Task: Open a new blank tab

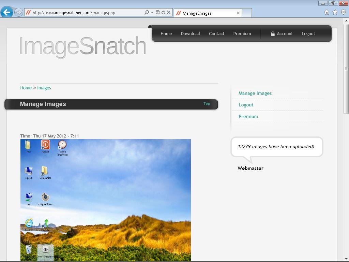Action: (247, 13)
